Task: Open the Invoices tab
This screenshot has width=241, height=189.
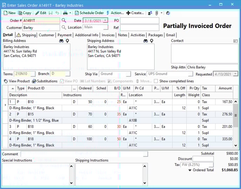Action: (x=108, y=35)
